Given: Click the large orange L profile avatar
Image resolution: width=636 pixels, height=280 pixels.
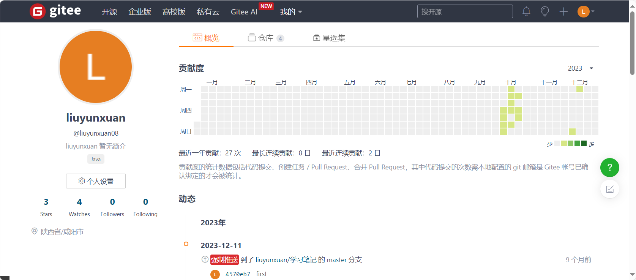Looking at the screenshot, I should pos(96,67).
